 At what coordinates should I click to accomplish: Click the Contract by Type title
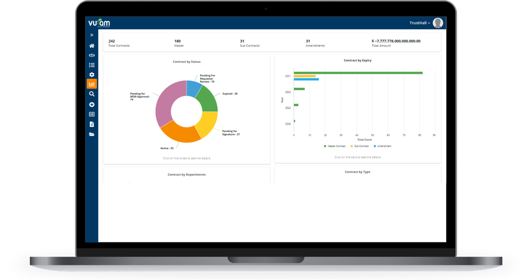pos(358,172)
